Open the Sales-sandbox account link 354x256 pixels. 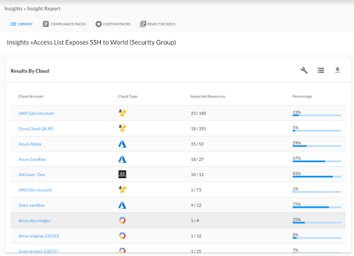point(32,205)
